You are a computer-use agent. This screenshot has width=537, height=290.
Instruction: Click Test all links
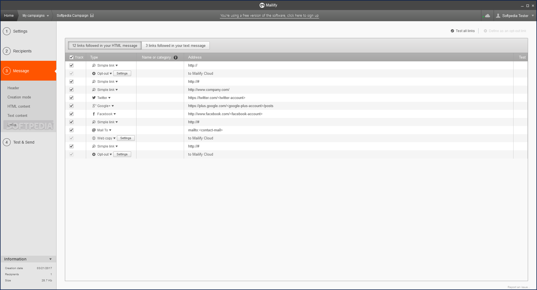[x=463, y=31]
